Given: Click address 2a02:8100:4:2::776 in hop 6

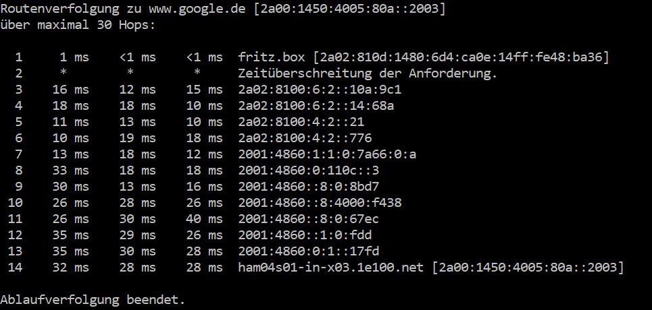Looking at the screenshot, I should tap(305, 138).
